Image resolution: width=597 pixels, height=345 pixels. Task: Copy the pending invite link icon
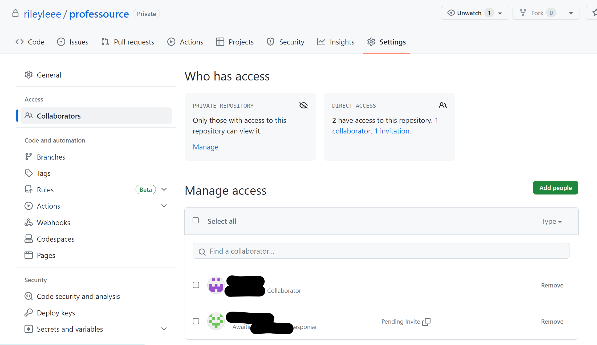pyautogui.click(x=426, y=322)
